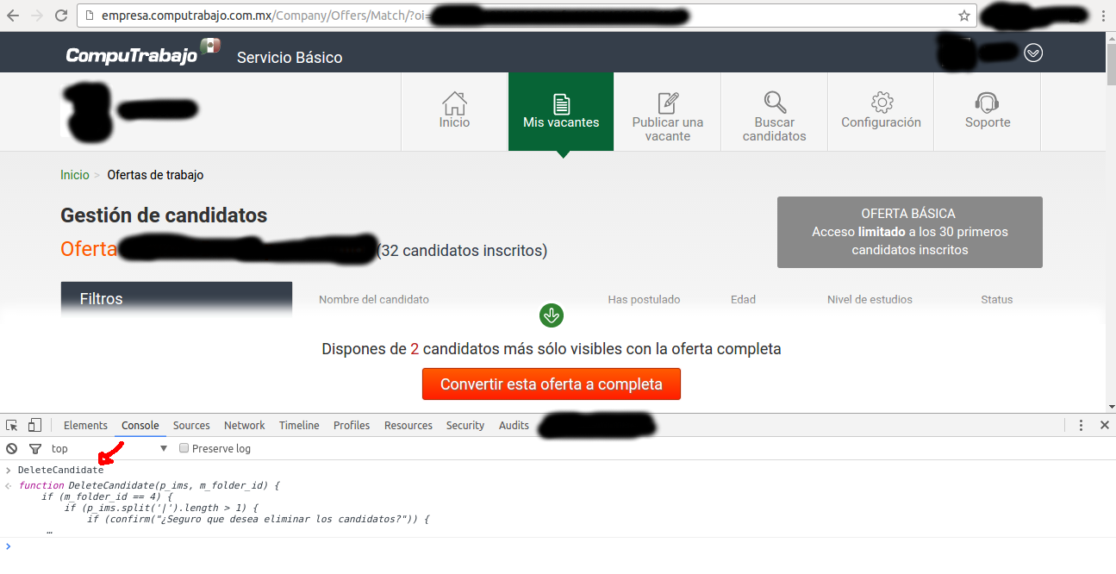Click the Nombre del candidato column header
Viewport: 1116px width, 574px height.
pyautogui.click(x=374, y=300)
